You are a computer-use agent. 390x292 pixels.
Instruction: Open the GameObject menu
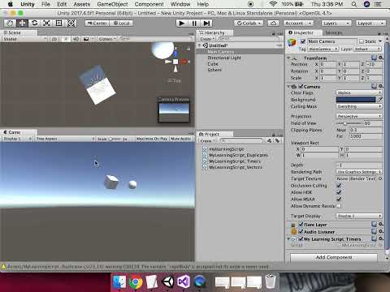click(x=112, y=4)
